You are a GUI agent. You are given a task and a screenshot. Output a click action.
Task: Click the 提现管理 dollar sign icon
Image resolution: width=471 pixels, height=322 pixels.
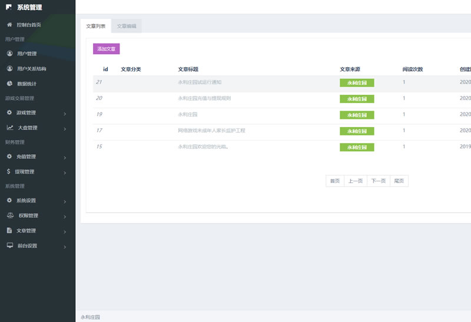point(8,172)
